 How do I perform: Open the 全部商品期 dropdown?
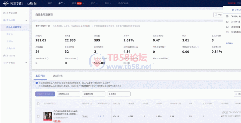(93, 94)
